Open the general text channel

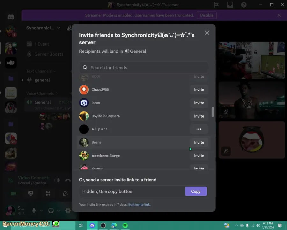tap(42, 80)
